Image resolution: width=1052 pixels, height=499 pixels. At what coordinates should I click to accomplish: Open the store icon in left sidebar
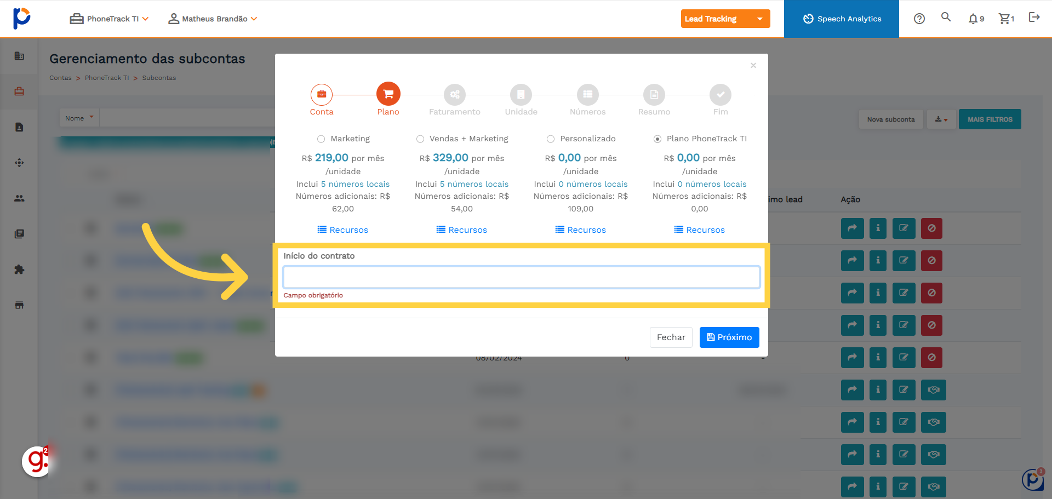[x=19, y=305]
